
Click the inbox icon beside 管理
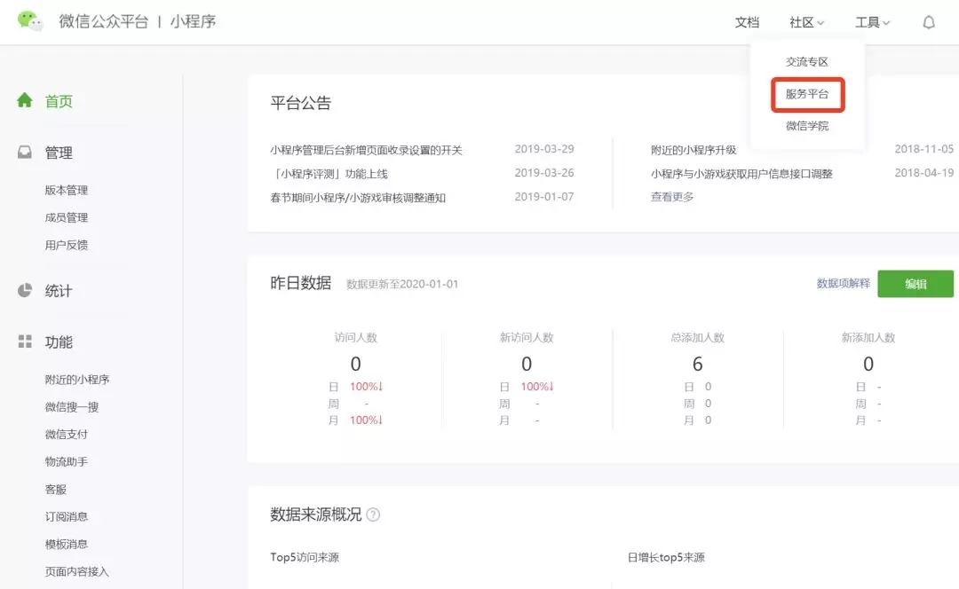25,153
